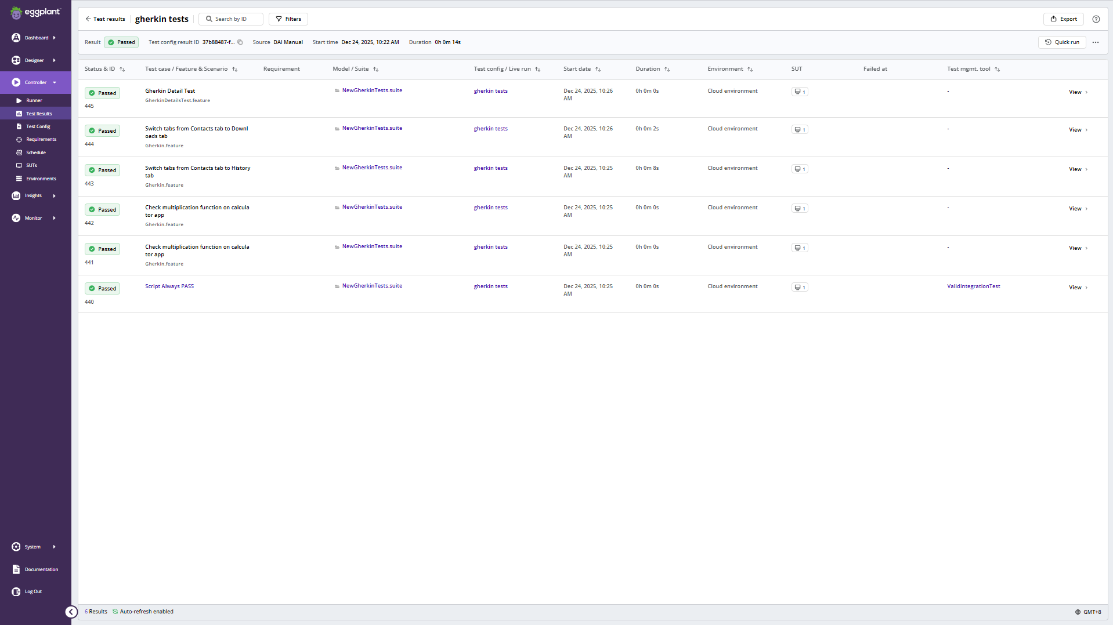
Task: Collapse the sidebar with the bottom-left chevron
Action: [x=71, y=612]
